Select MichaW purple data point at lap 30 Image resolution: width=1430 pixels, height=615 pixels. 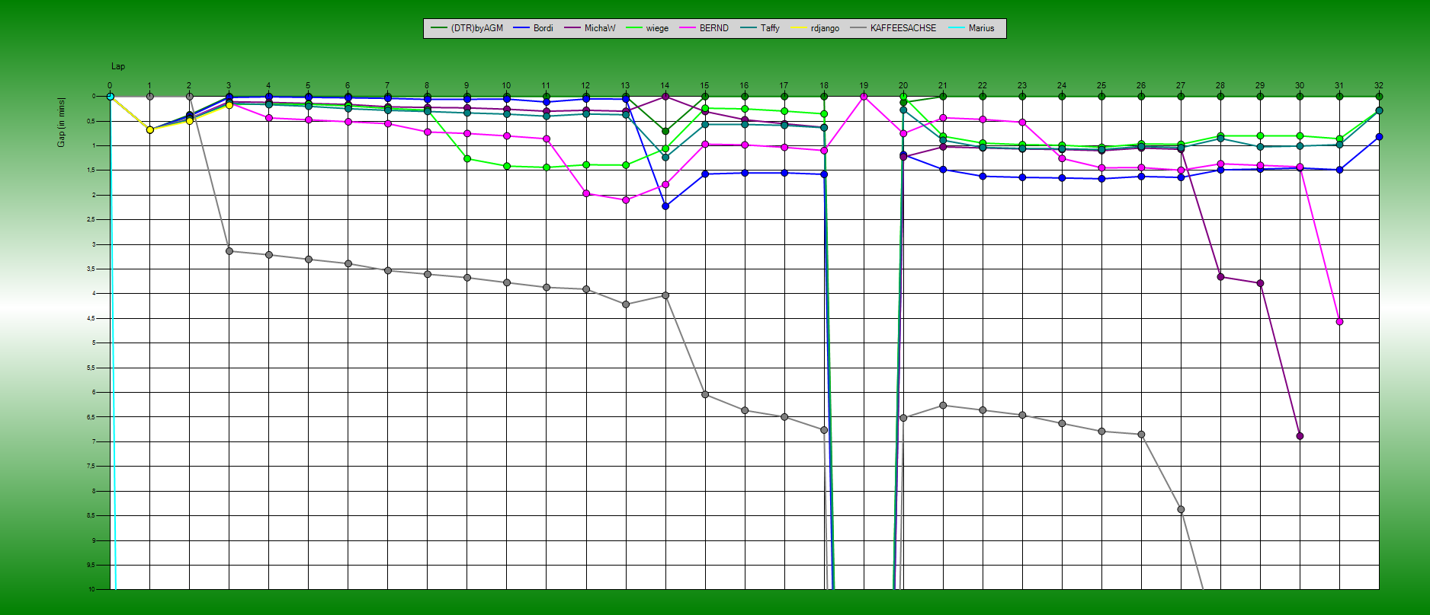(1300, 436)
